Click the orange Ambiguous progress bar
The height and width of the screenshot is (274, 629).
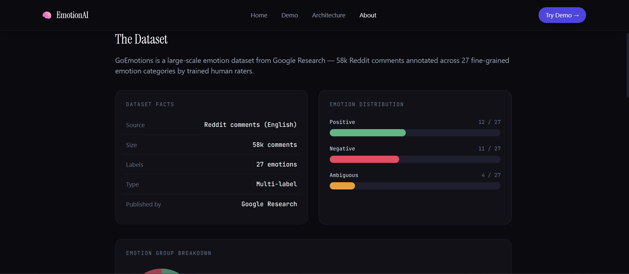[342, 186]
